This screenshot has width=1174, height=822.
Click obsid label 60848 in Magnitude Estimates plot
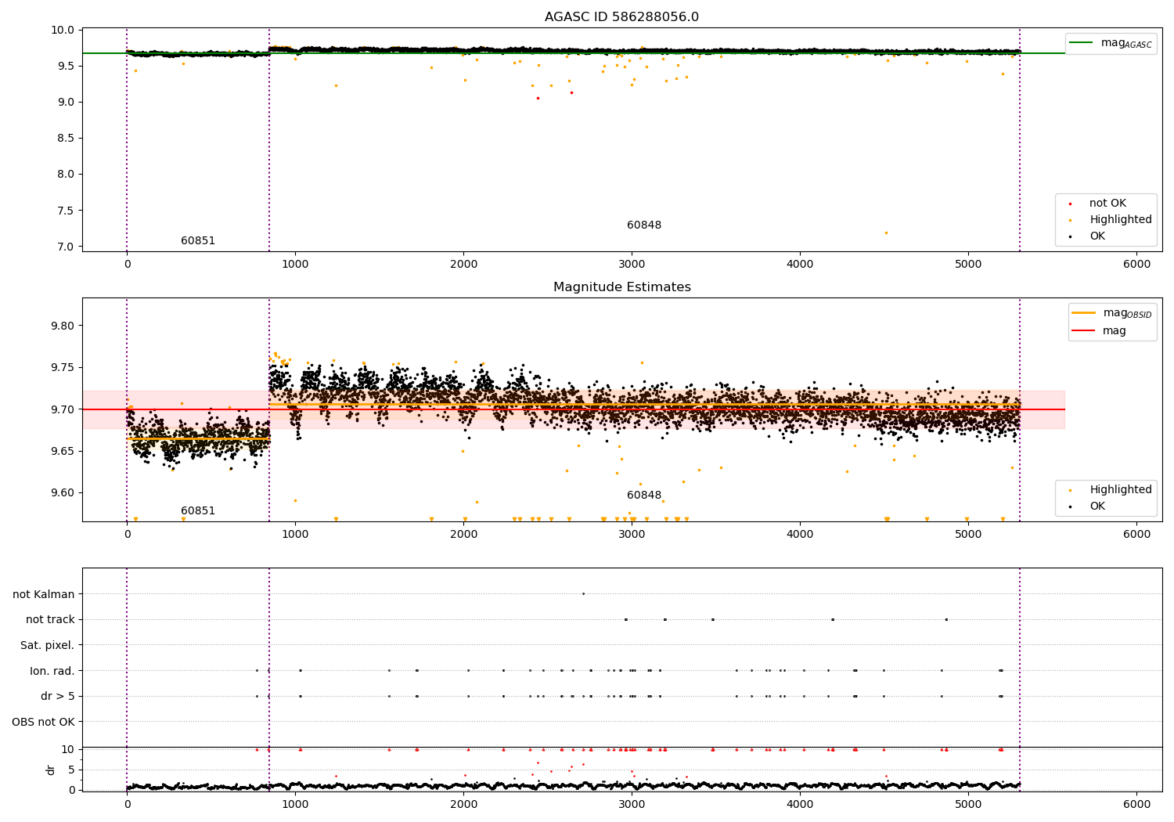pos(644,496)
